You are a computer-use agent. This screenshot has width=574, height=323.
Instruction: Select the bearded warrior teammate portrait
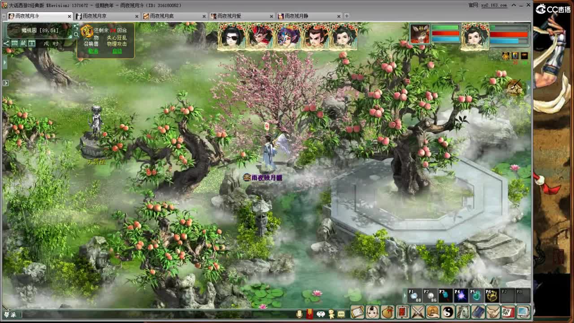(x=316, y=36)
